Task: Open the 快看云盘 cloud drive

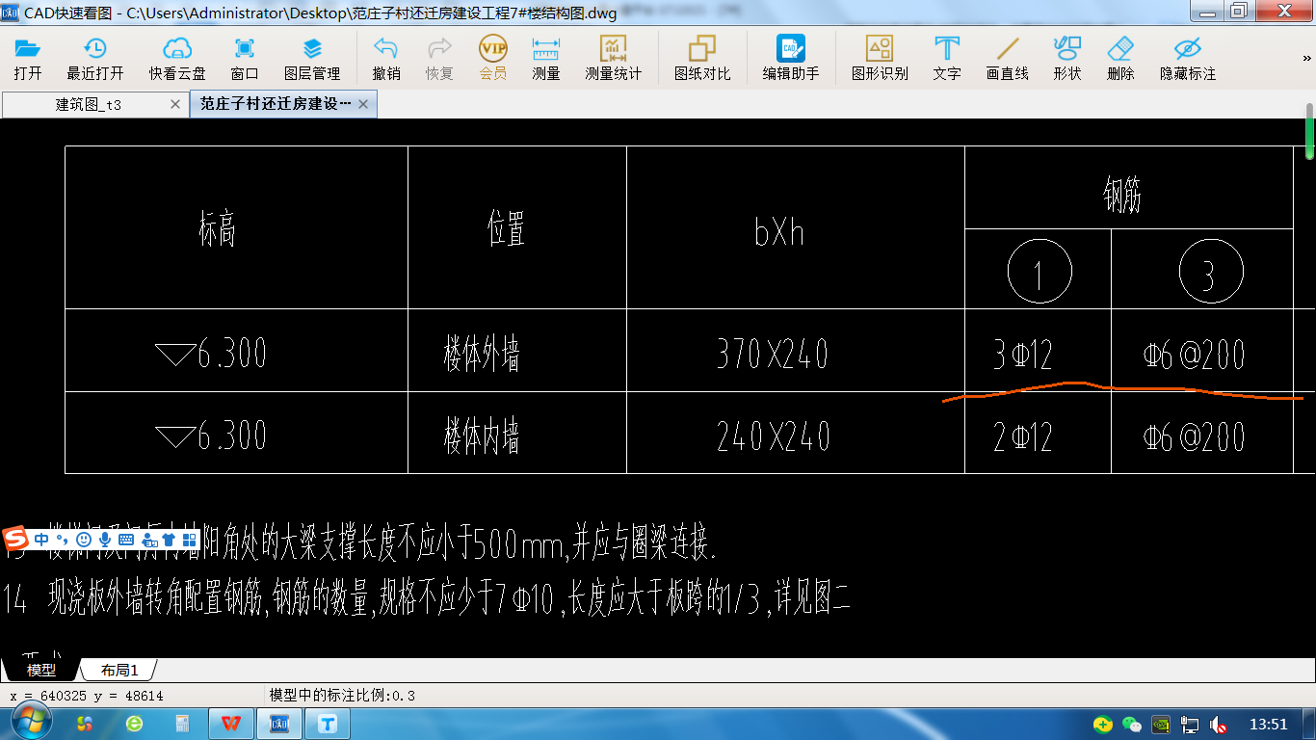Action: point(177,58)
